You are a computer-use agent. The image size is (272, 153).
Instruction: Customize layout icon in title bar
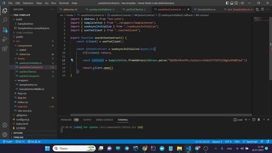click(x=242, y=3)
